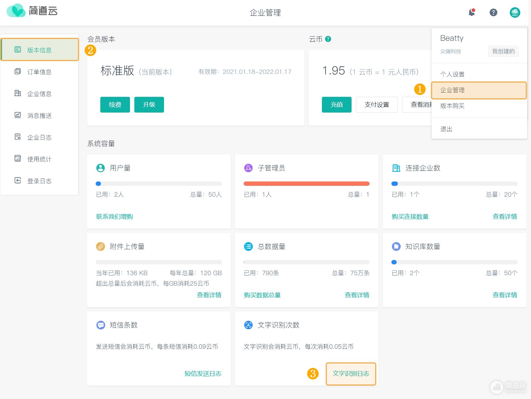Click the 尖端科技 company name
The image size is (531, 399).
coord(451,51)
